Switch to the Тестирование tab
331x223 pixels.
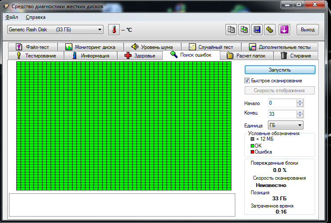click(x=36, y=56)
